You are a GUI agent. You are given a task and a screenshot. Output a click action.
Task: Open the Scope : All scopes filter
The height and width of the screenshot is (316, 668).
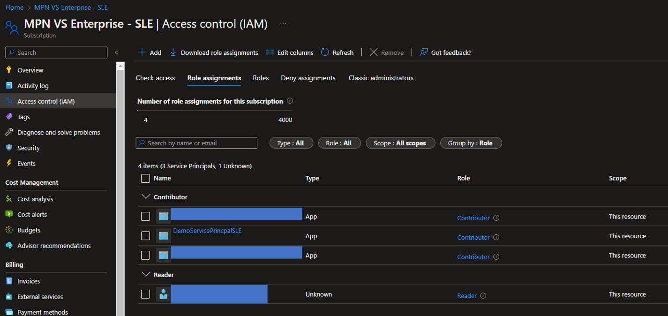[x=400, y=143]
